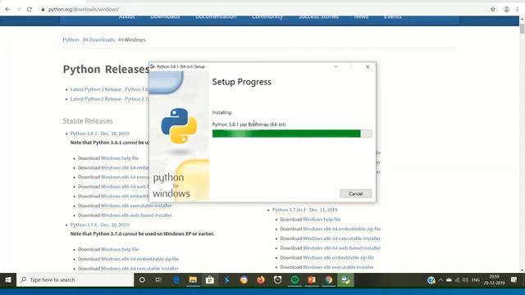525x295 pixels.
Task: Open Task View on taskbar
Action: (158, 279)
